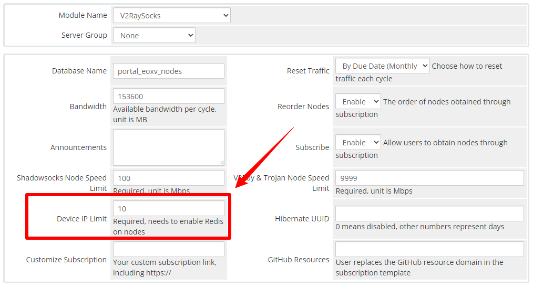Click inside the Announcements text area
Viewport: 533px width, 288px height.
(x=168, y=147)
